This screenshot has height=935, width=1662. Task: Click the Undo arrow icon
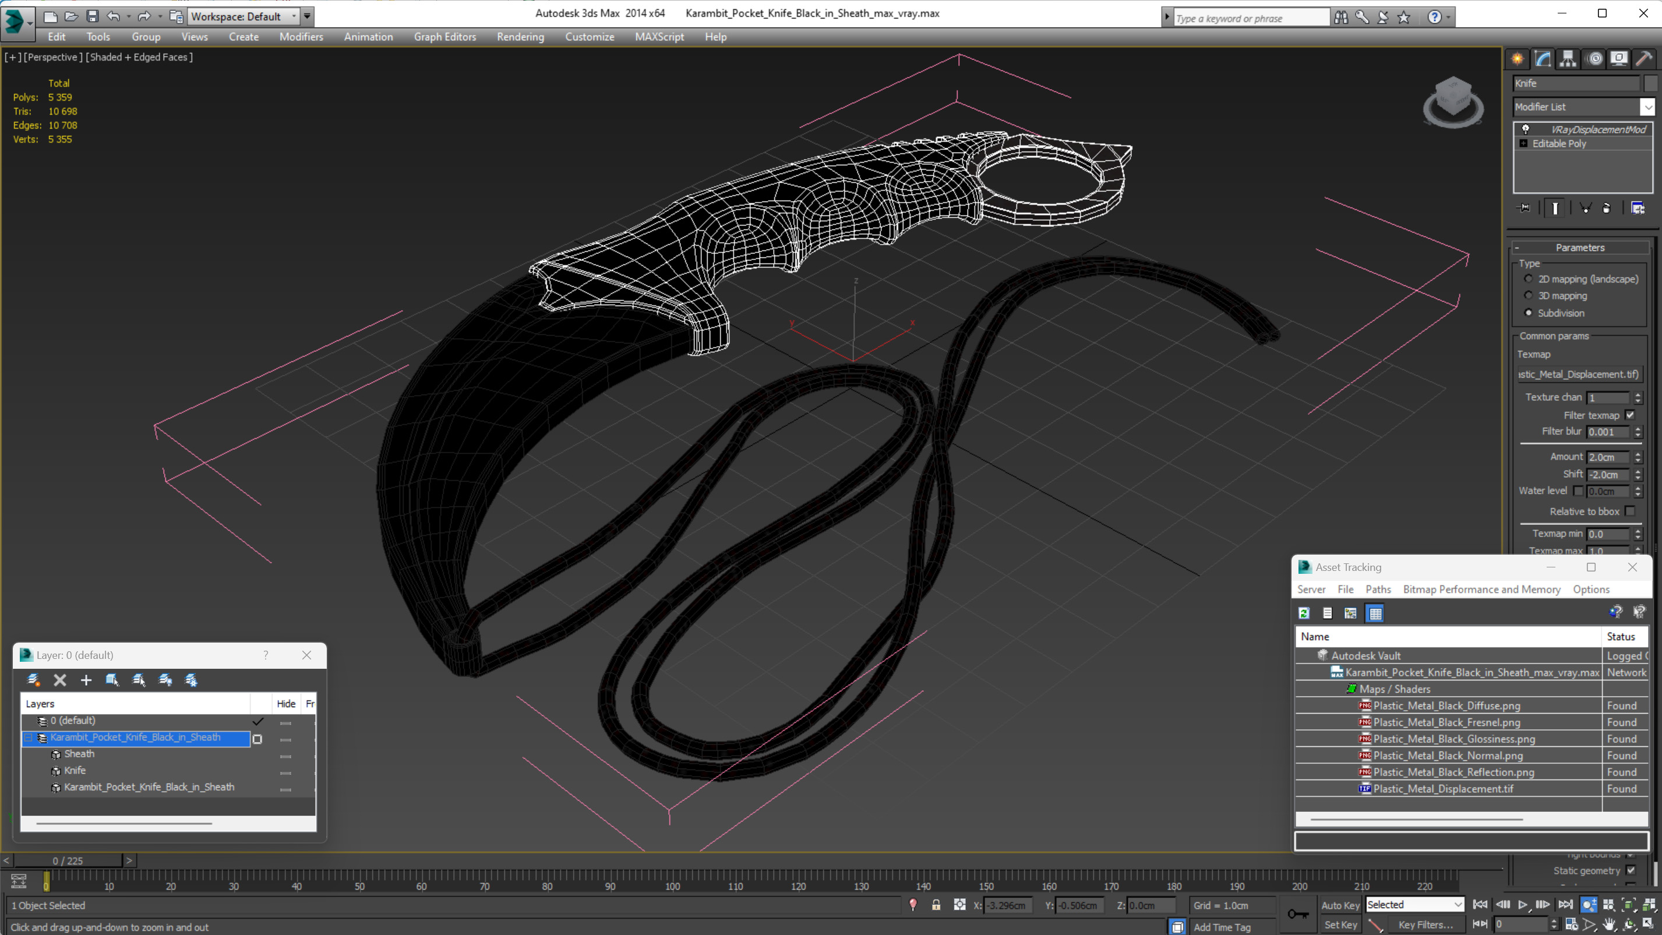[x=114, y=17]
